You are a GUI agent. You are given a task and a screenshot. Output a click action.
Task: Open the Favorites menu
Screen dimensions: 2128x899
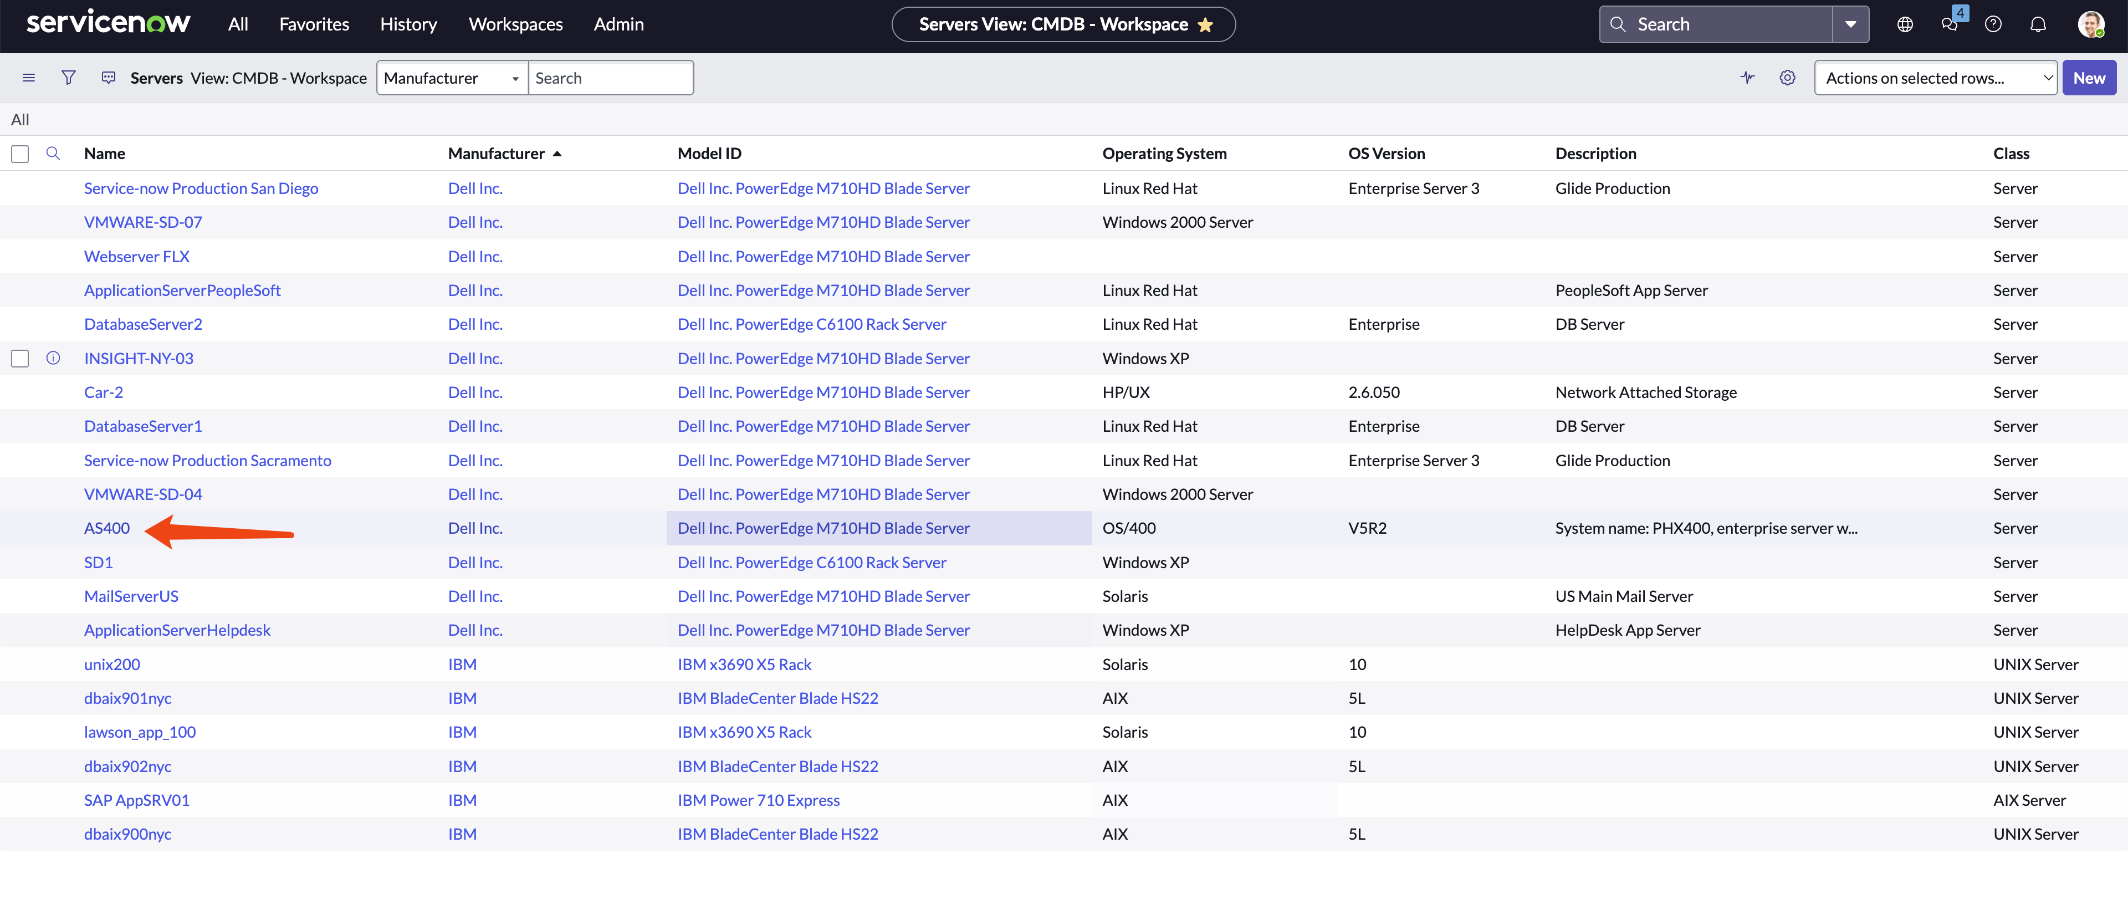314,25
